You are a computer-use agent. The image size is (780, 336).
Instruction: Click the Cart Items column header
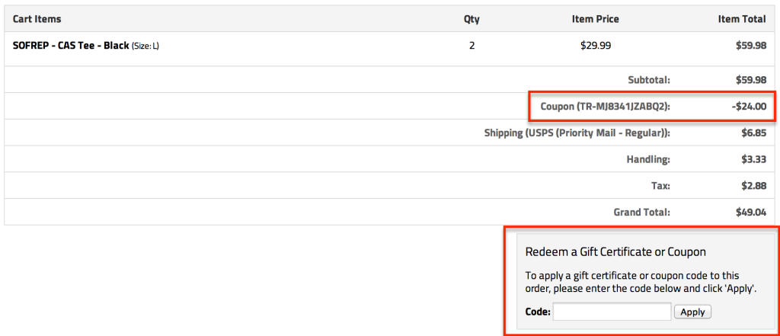click(37, 18)
